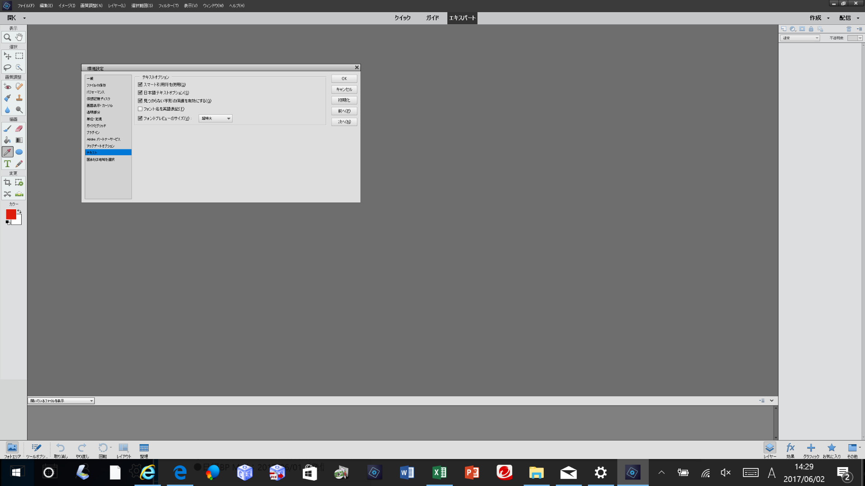Toggle 見つからない字形の保護 checkbox
The width and height of the screenshot is (865, 486).
point(140,101)
